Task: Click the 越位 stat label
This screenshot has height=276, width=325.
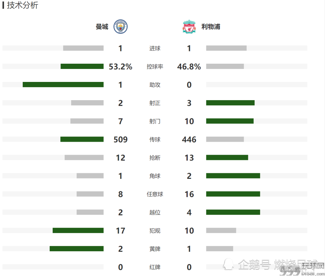Action: pyautogui.click(x=155, y=212)
